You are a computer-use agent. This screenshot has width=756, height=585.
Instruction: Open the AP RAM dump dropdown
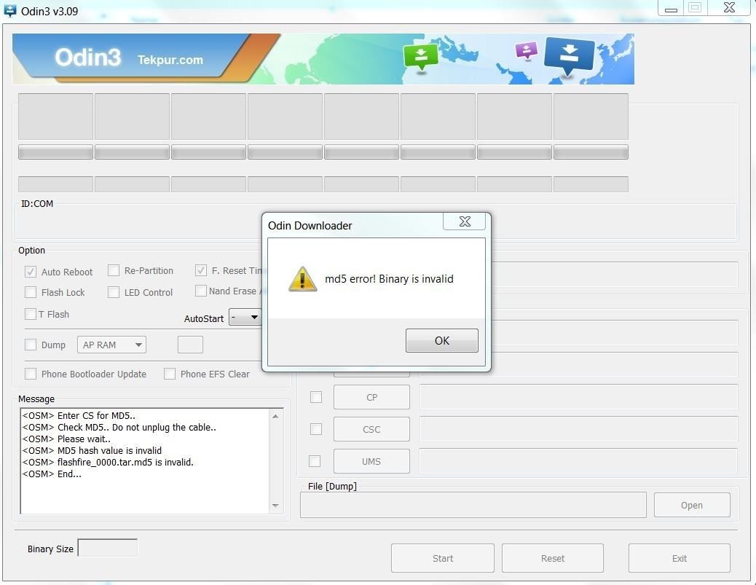[111, 345]
